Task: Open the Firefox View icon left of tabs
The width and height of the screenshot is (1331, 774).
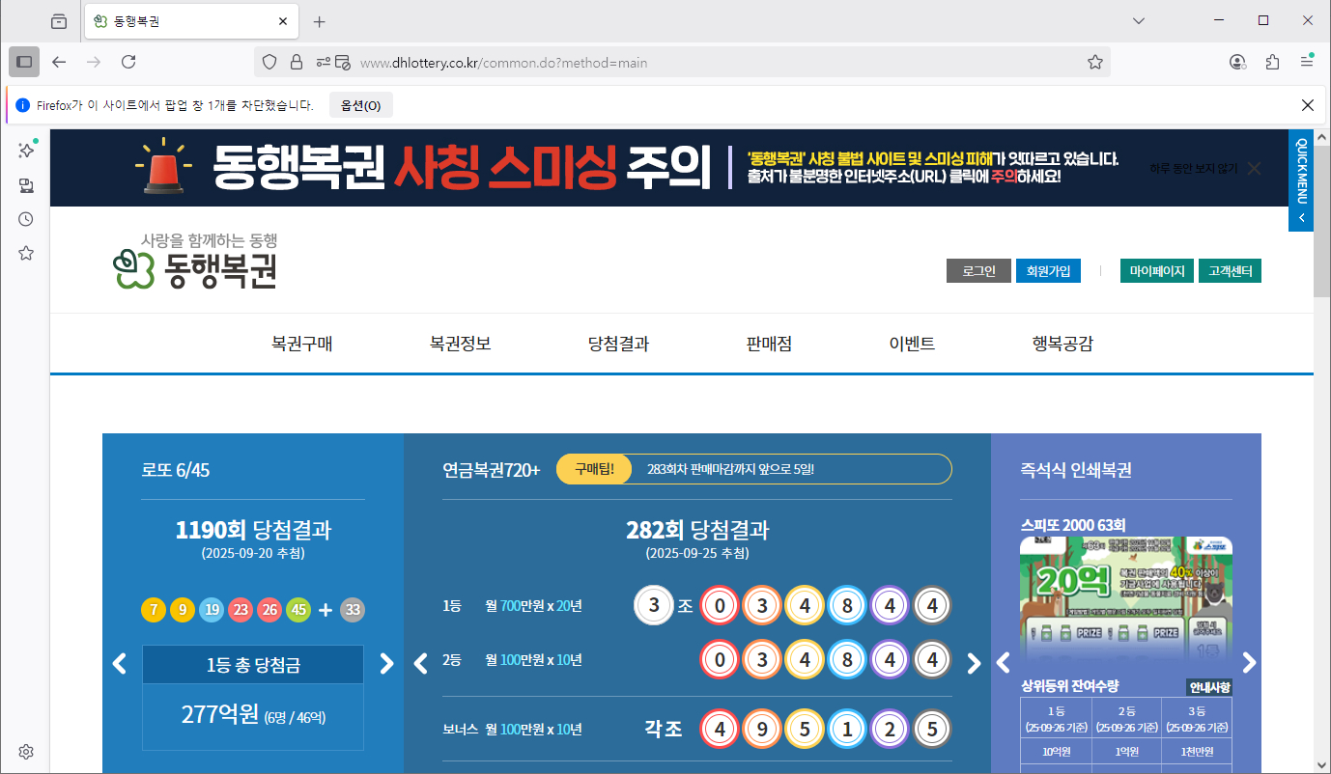Action: click(x=59, y=21)
